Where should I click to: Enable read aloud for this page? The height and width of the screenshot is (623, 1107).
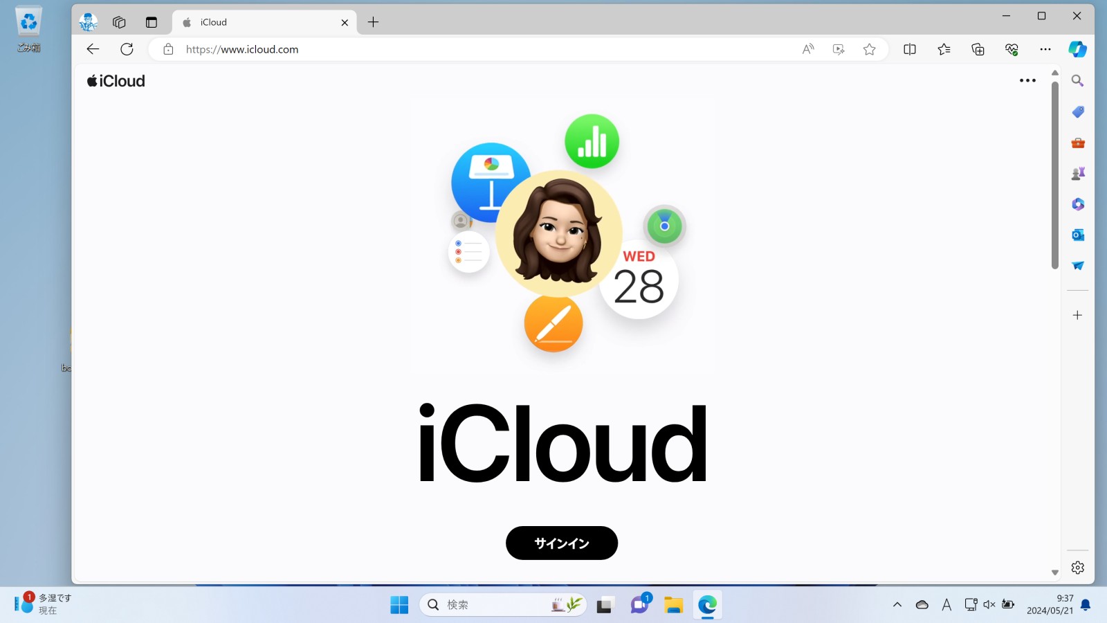click(807, 49)
